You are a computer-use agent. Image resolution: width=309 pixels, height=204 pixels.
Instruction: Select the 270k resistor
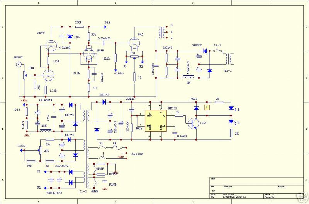[x=79, y=27]
